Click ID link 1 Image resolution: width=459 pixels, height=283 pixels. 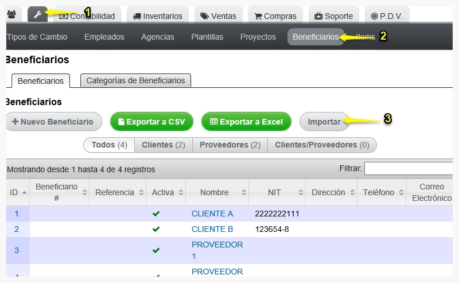point(17,214)
